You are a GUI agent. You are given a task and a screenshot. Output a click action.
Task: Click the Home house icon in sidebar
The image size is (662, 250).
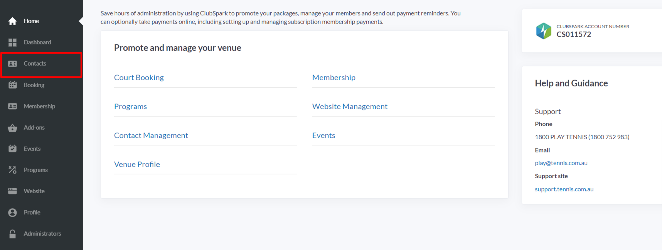tap(12, 21)
